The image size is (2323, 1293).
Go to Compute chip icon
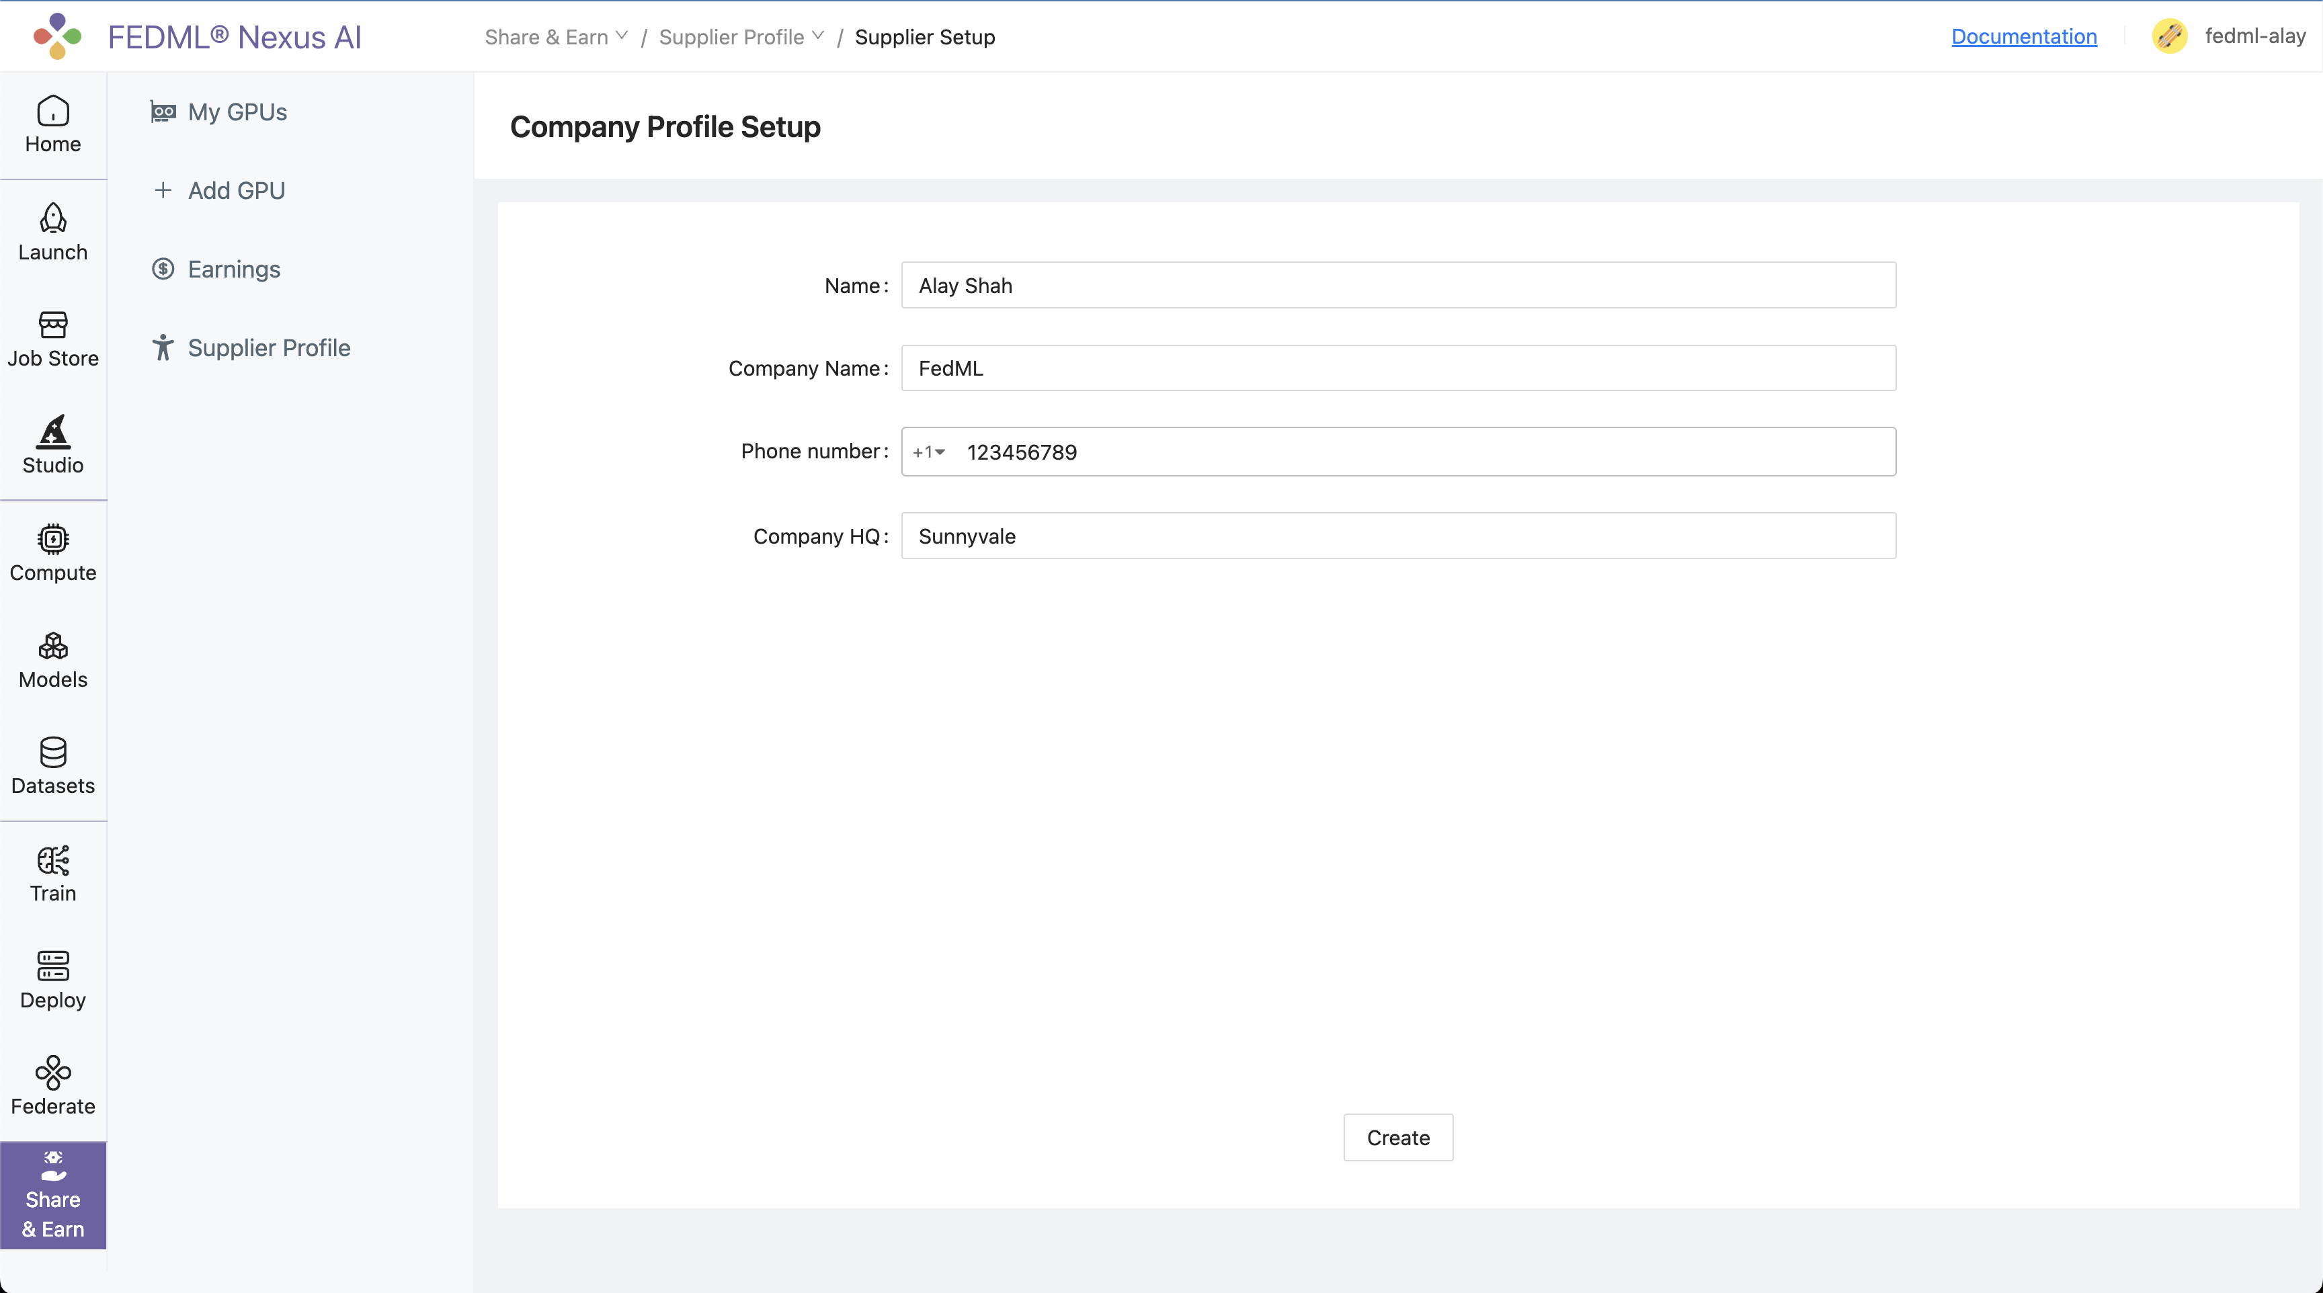coord(52,539)
